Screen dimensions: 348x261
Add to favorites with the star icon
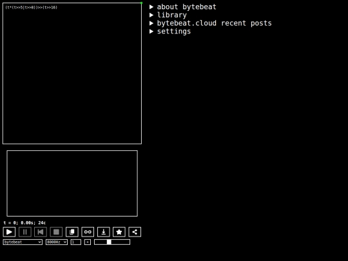(119, 232)
